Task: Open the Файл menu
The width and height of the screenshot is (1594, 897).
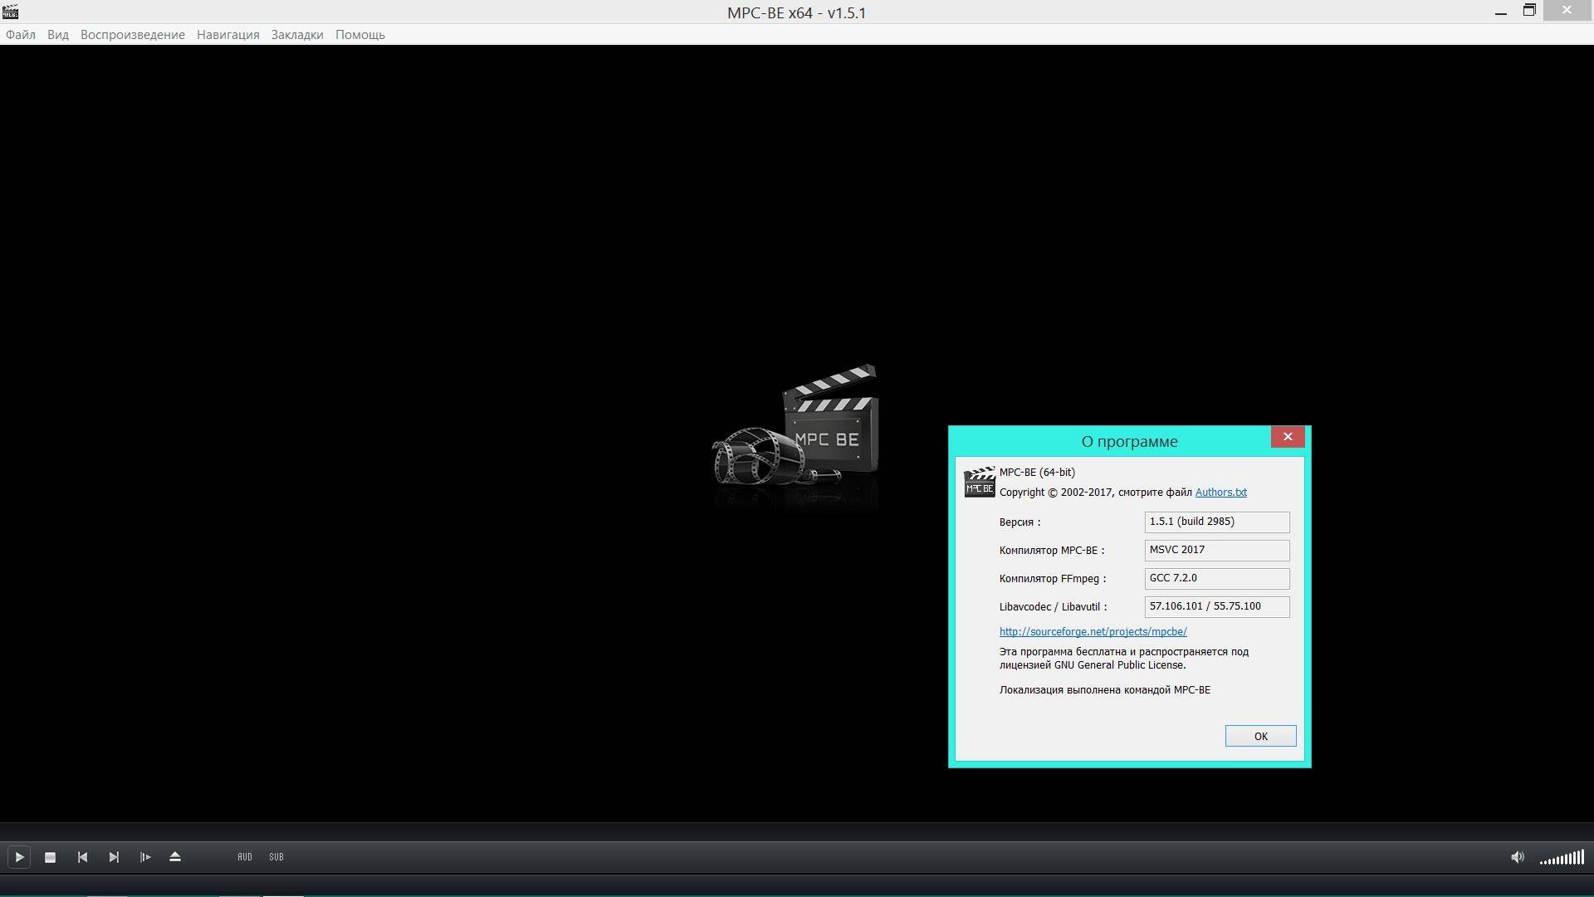Action: coord(21,35)
